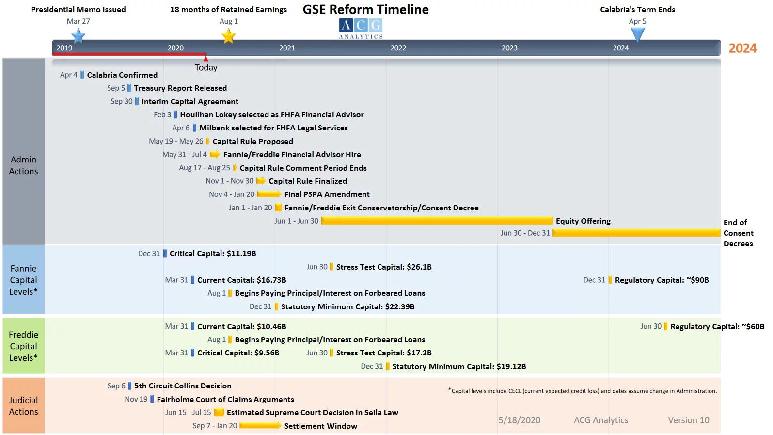Select the End of Consent Decrees bar
The width and height of the screenshot is (773, 435).
pos(636,233)
